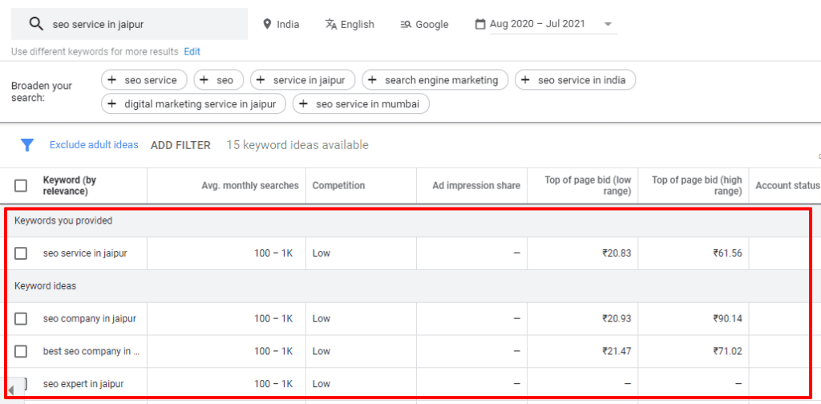Screen dimensions: 821x404
Task: Sort by Avg. monthly searches column
Action: point(249,186)
